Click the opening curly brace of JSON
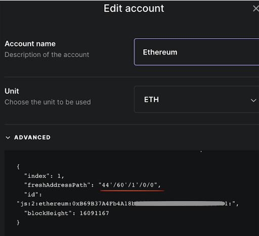This screenshot has height=236, width=259. (x=18, y=167)
